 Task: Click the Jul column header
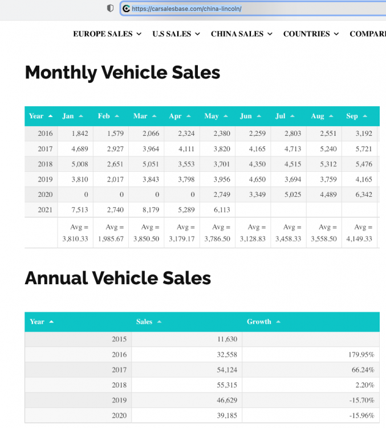click(280, 116)
